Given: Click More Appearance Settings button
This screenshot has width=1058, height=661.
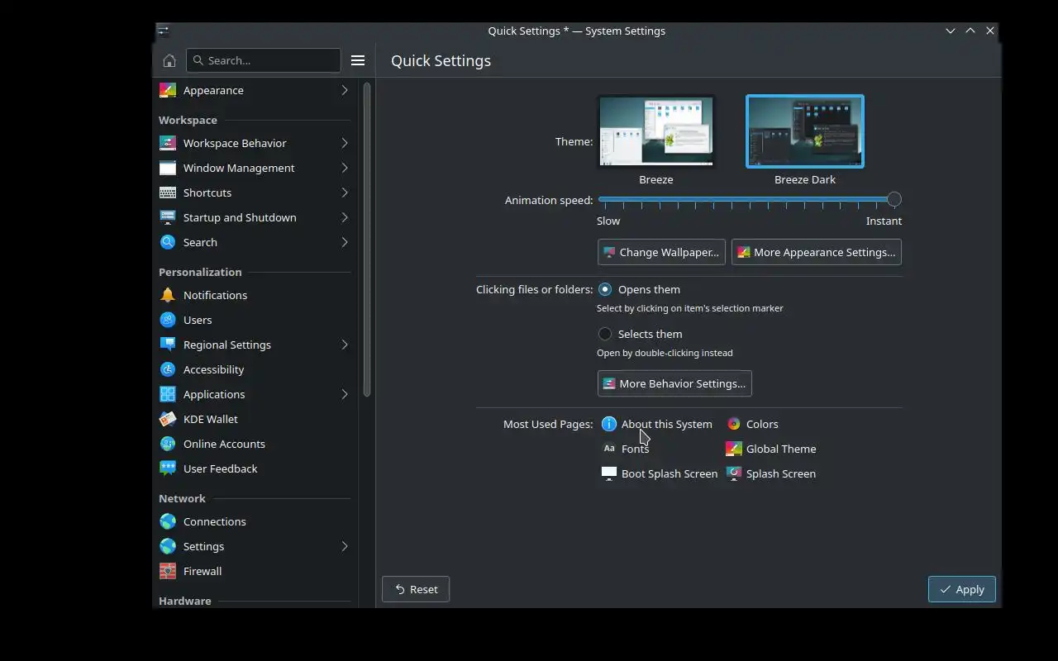Looking at the screenshot, I should coord(816,252).
